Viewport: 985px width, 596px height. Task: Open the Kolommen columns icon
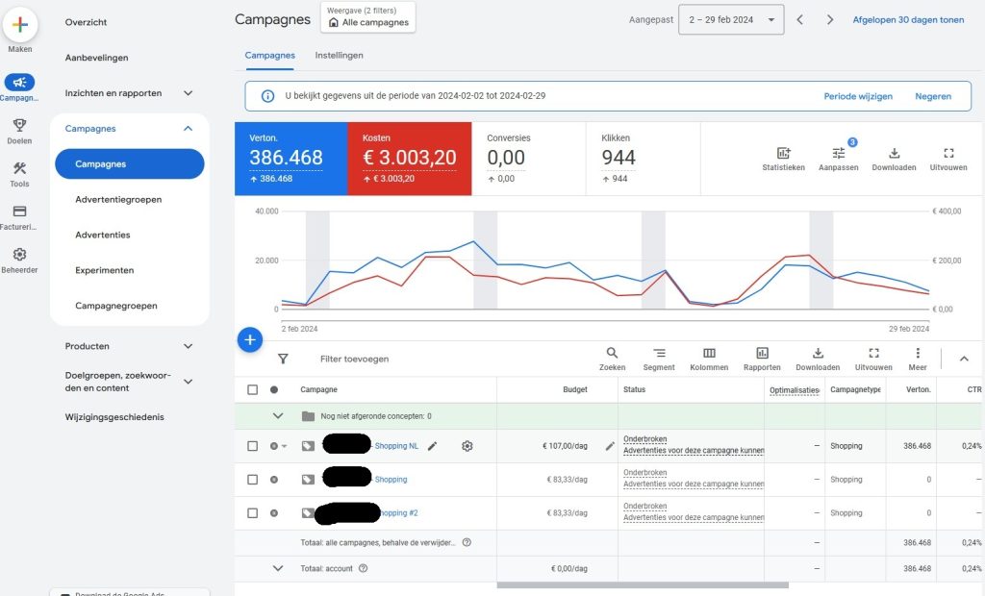click(x=709, y=353)
